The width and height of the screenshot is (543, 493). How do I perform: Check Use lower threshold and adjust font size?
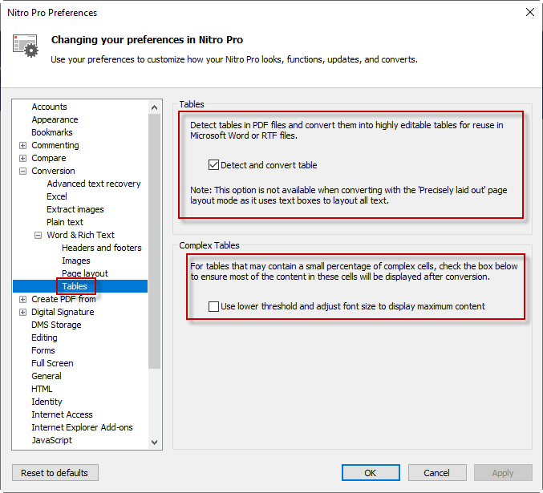pyautogui.click(x=213, y=306)
